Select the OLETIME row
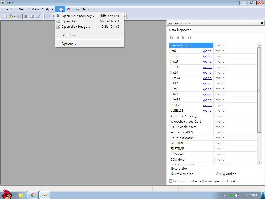Viewport: 265px width, 199px height. (x=213, y=143)
